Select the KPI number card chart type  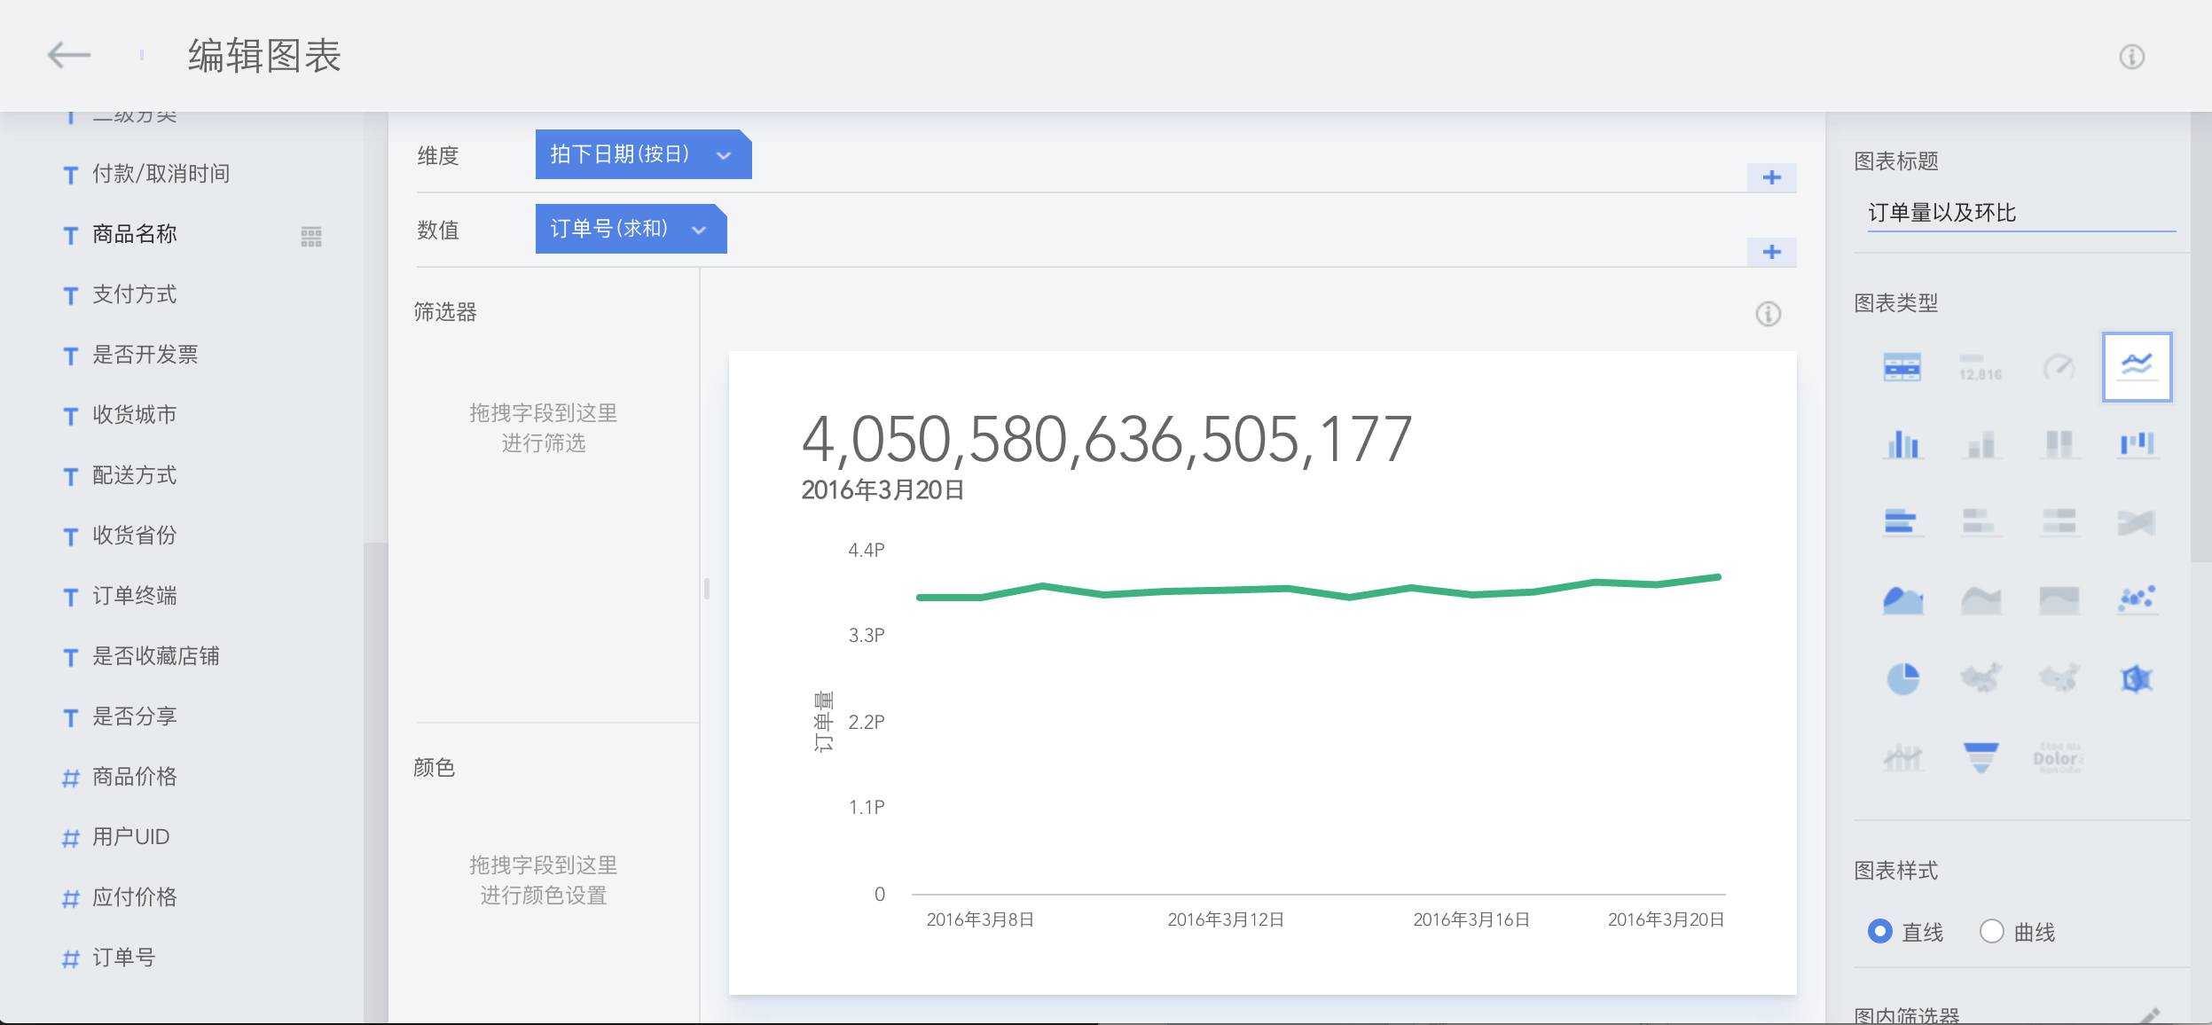(1981, 367)
